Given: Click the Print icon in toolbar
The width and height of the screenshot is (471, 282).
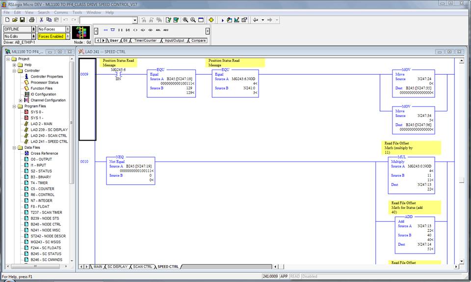Looking at the screenshot, I should pyautogui.click(x=32, y=20).
